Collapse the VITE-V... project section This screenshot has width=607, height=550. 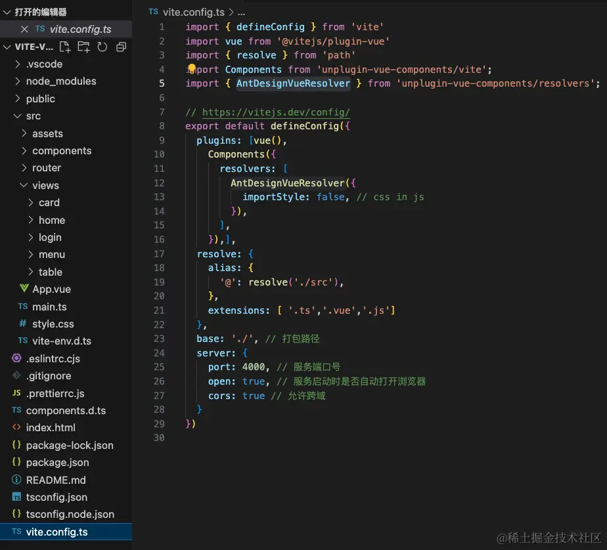point(7,47)
